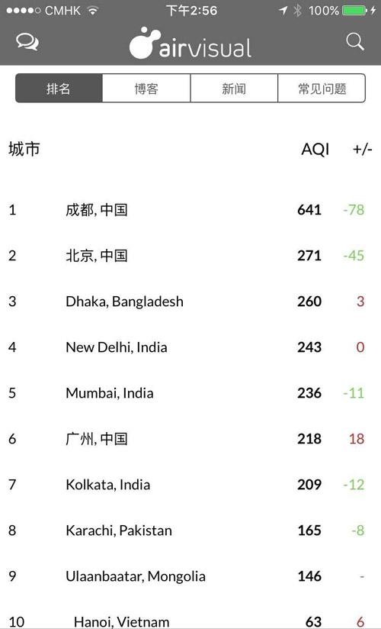
Task: Tap the Karachi, Pakistan row
Action: (190, 531)
